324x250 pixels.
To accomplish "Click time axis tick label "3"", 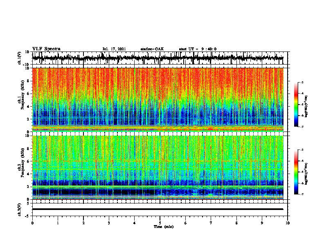I will 109,223.
